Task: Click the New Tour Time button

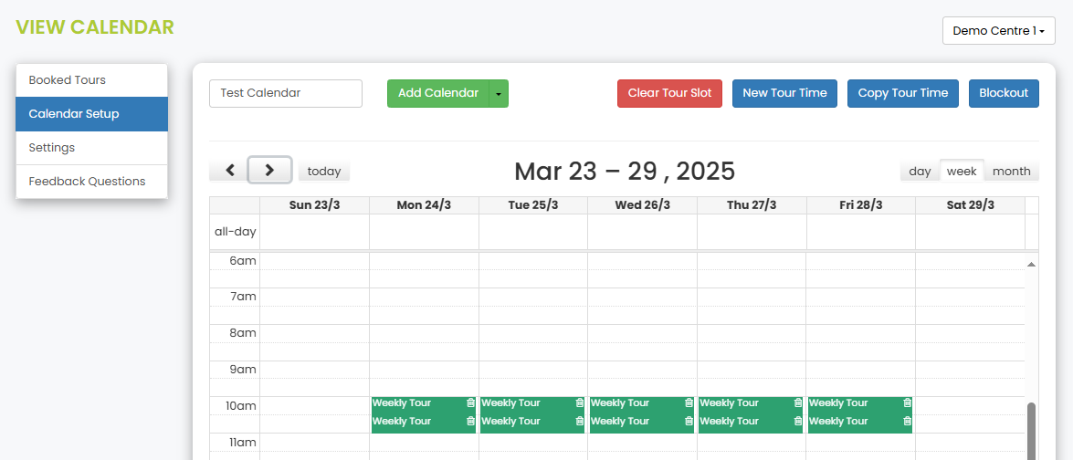Action: coord(784,94)
